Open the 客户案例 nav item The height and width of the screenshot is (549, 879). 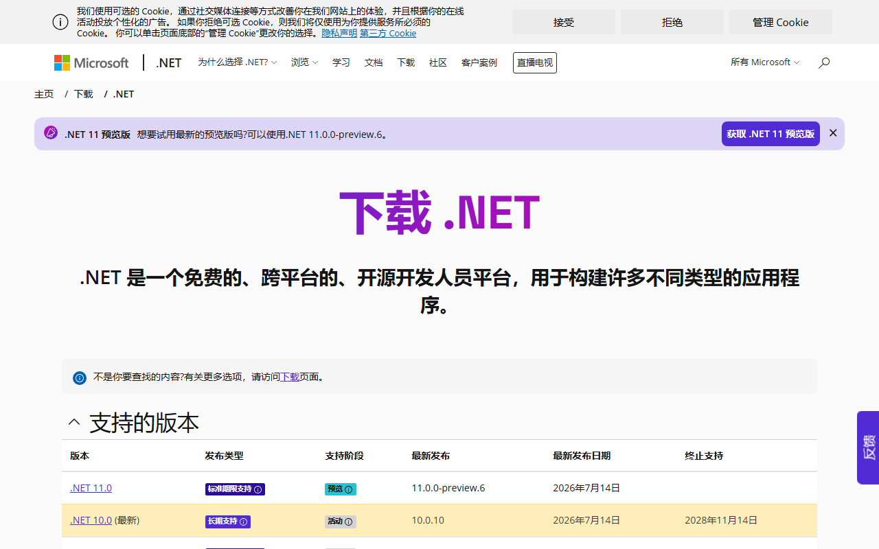click(479, 62)
